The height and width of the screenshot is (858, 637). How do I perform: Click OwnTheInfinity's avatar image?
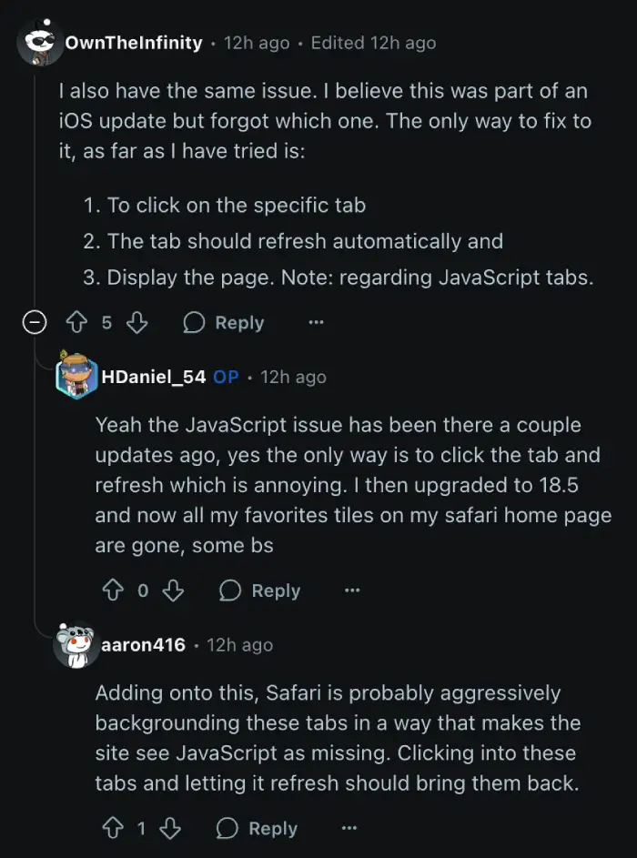[x=40, y=43]
